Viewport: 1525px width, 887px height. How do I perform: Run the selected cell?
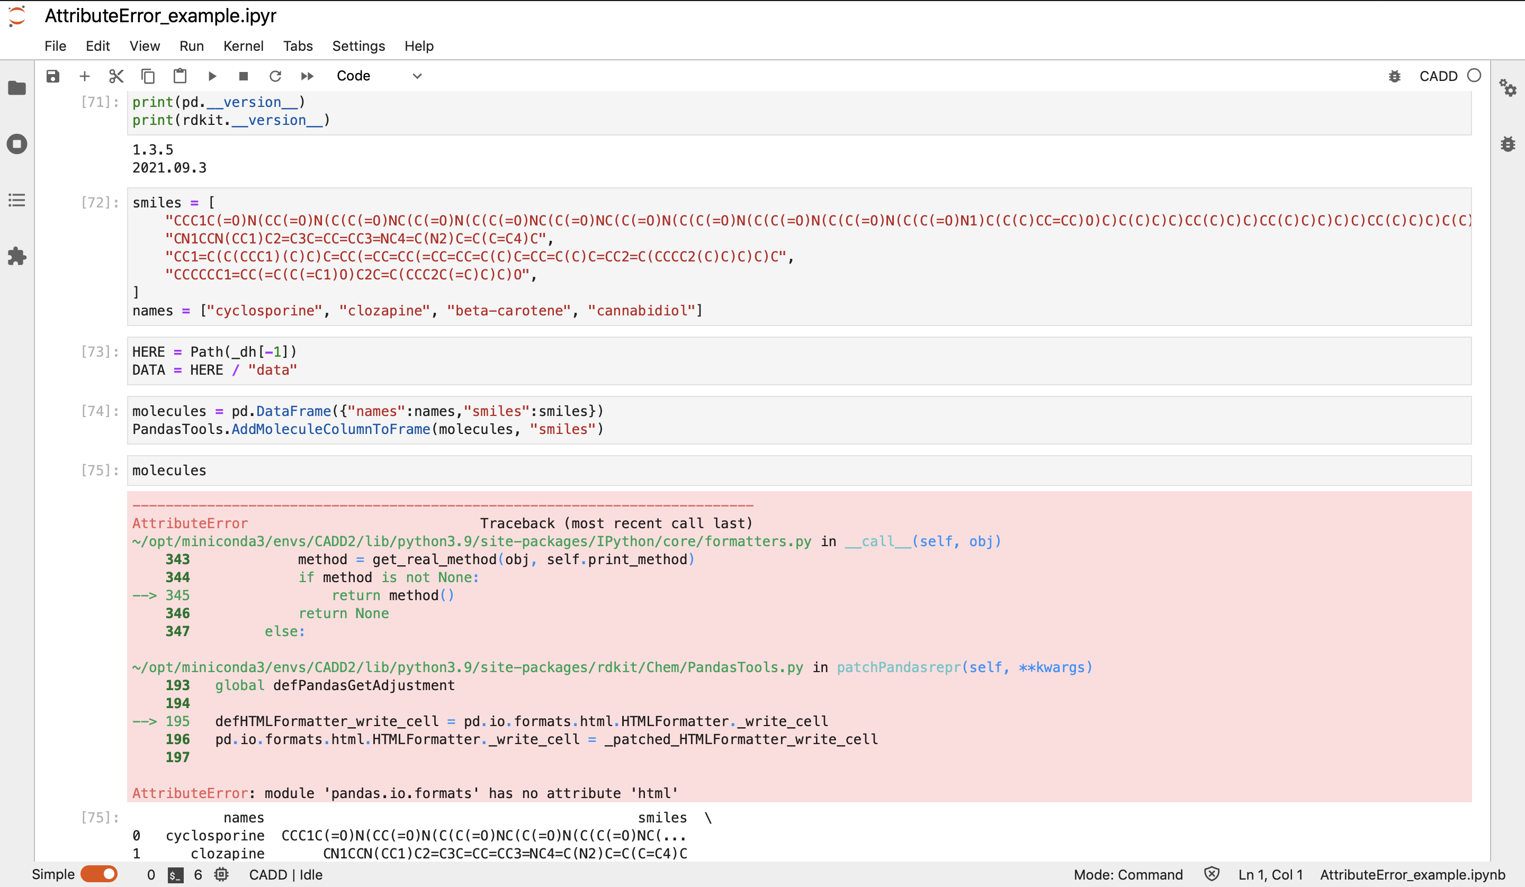(x=212, y=76)
